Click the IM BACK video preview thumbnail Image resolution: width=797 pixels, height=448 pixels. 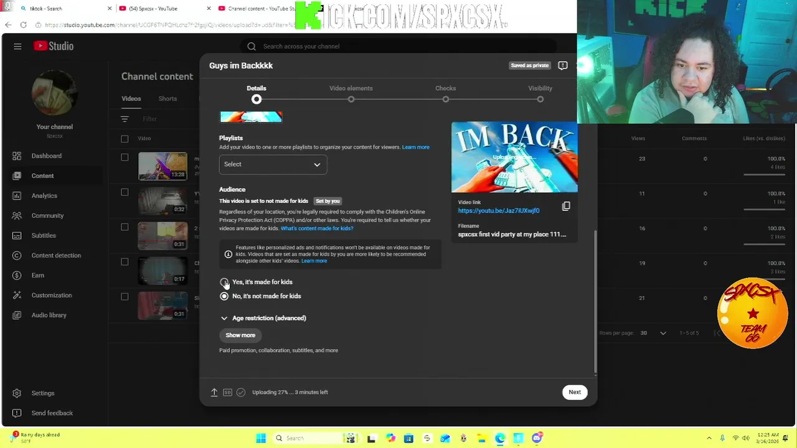click(514, 157)
